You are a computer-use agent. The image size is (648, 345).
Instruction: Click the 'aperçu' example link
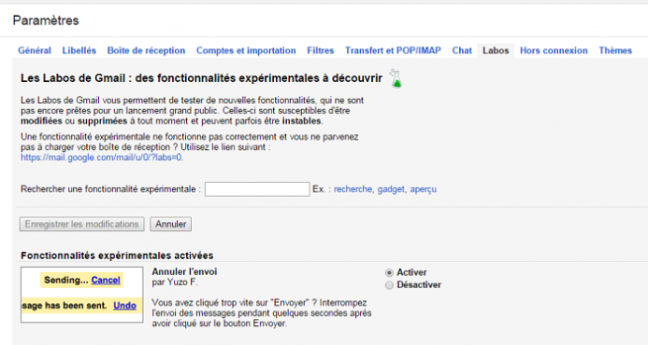pos(424,189)
